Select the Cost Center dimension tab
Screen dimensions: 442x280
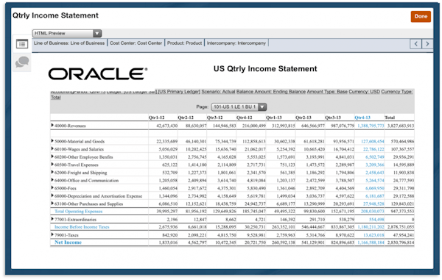[x=136, y=43]
